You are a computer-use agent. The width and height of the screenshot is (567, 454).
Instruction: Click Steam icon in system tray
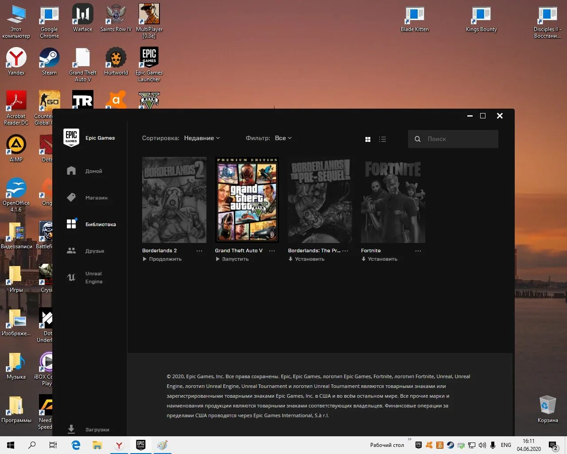tap(450, 445)
